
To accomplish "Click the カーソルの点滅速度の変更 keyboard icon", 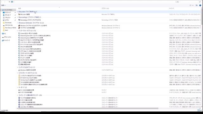I will [19, 90].
